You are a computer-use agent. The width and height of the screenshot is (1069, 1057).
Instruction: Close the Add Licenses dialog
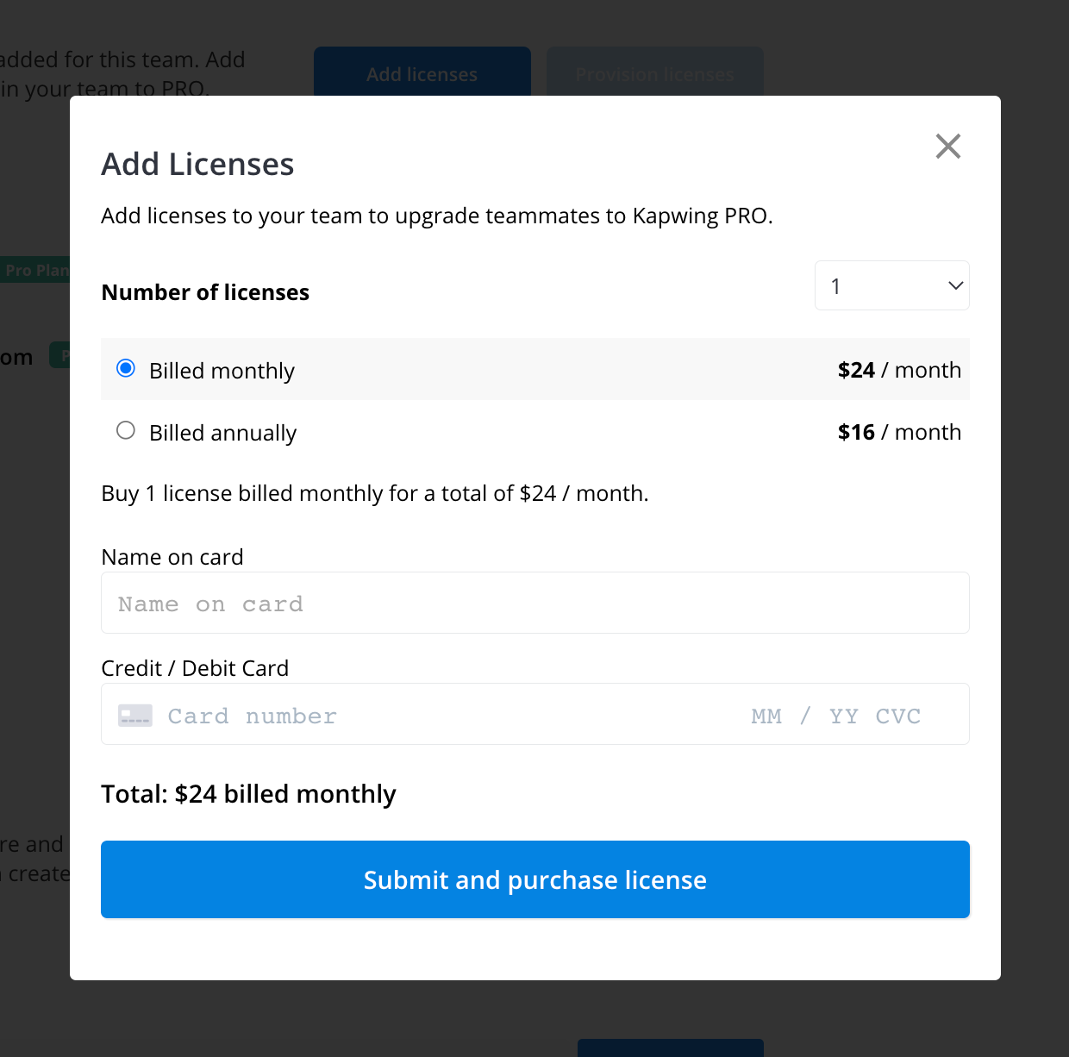pos(947,147)
